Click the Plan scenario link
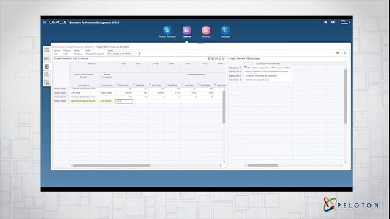This screenshot has width=390, height=219. coord(55,54)
